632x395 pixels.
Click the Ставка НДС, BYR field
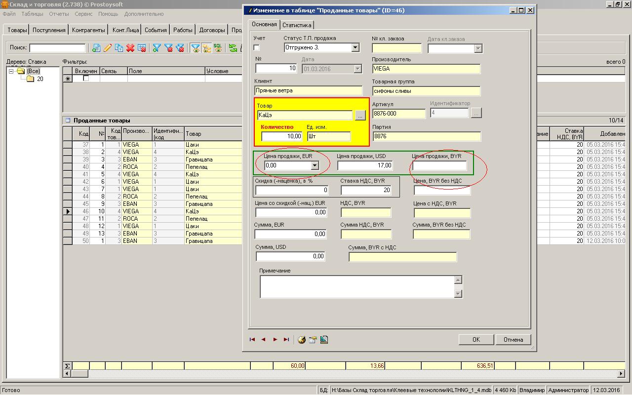366,190
